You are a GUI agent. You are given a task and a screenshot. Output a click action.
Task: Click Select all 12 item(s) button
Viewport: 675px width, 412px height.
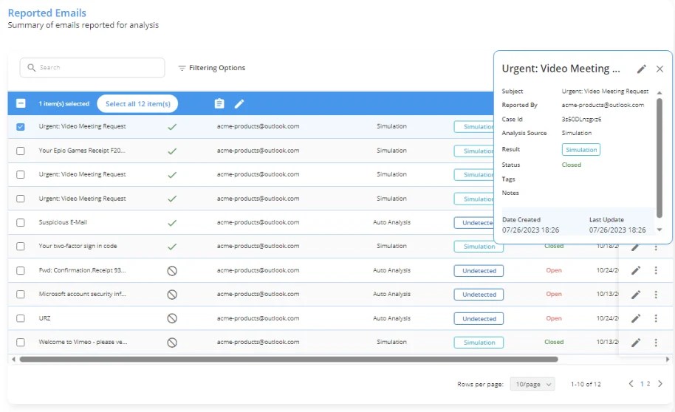tap(138, 104)
